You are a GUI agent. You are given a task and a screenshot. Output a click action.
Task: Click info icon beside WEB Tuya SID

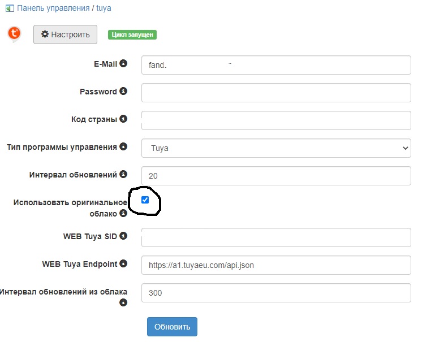123,236
